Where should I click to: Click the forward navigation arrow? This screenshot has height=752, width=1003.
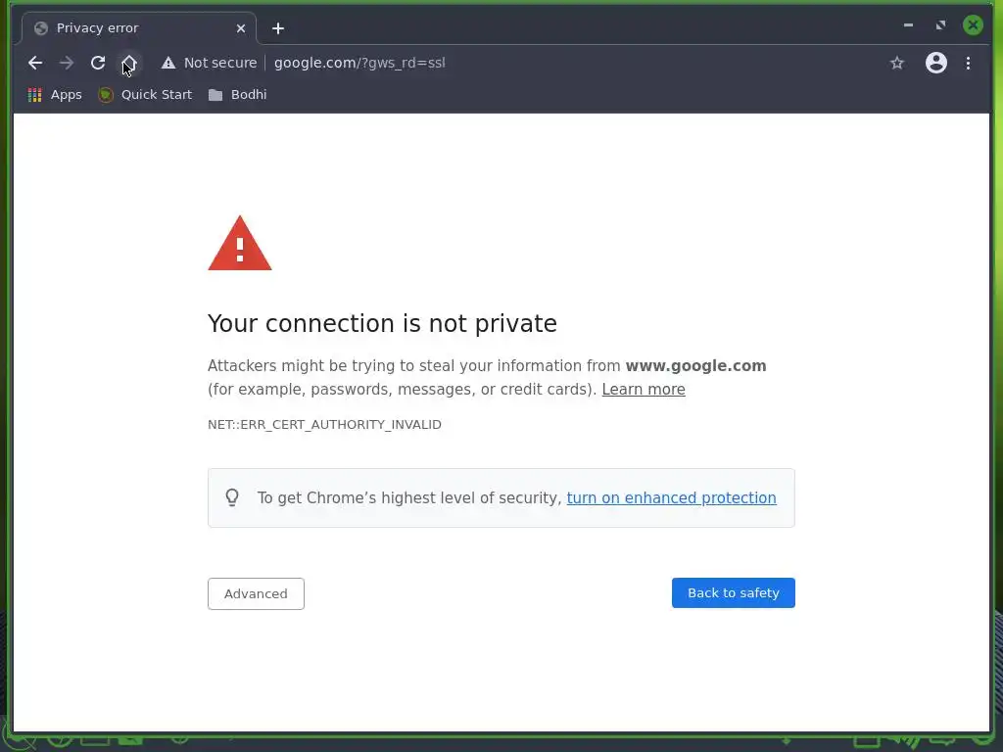tap(67, 63)
